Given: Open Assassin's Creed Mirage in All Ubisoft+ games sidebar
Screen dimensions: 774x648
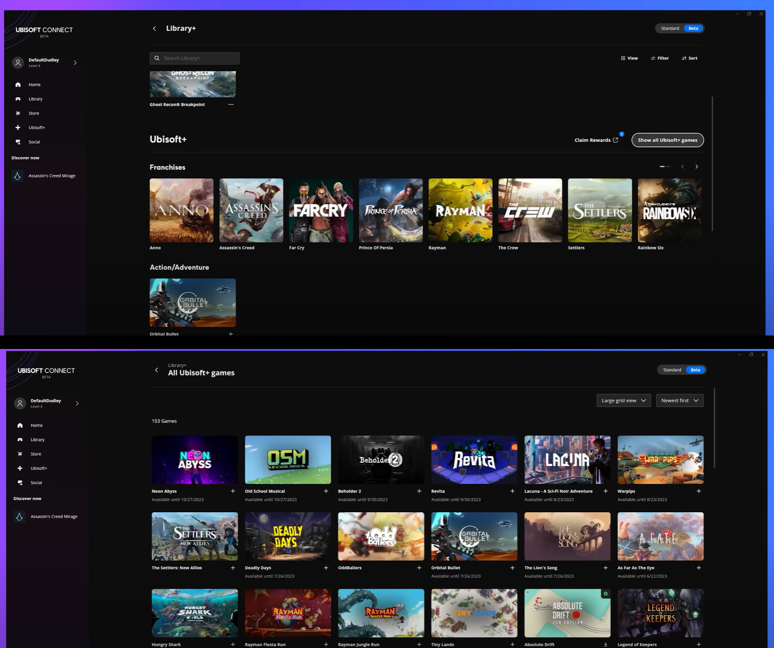Looking at the screenshot, I should click(x=47, y=516).
